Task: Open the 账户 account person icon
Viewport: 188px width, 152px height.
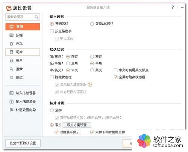Action: point(11,60)
